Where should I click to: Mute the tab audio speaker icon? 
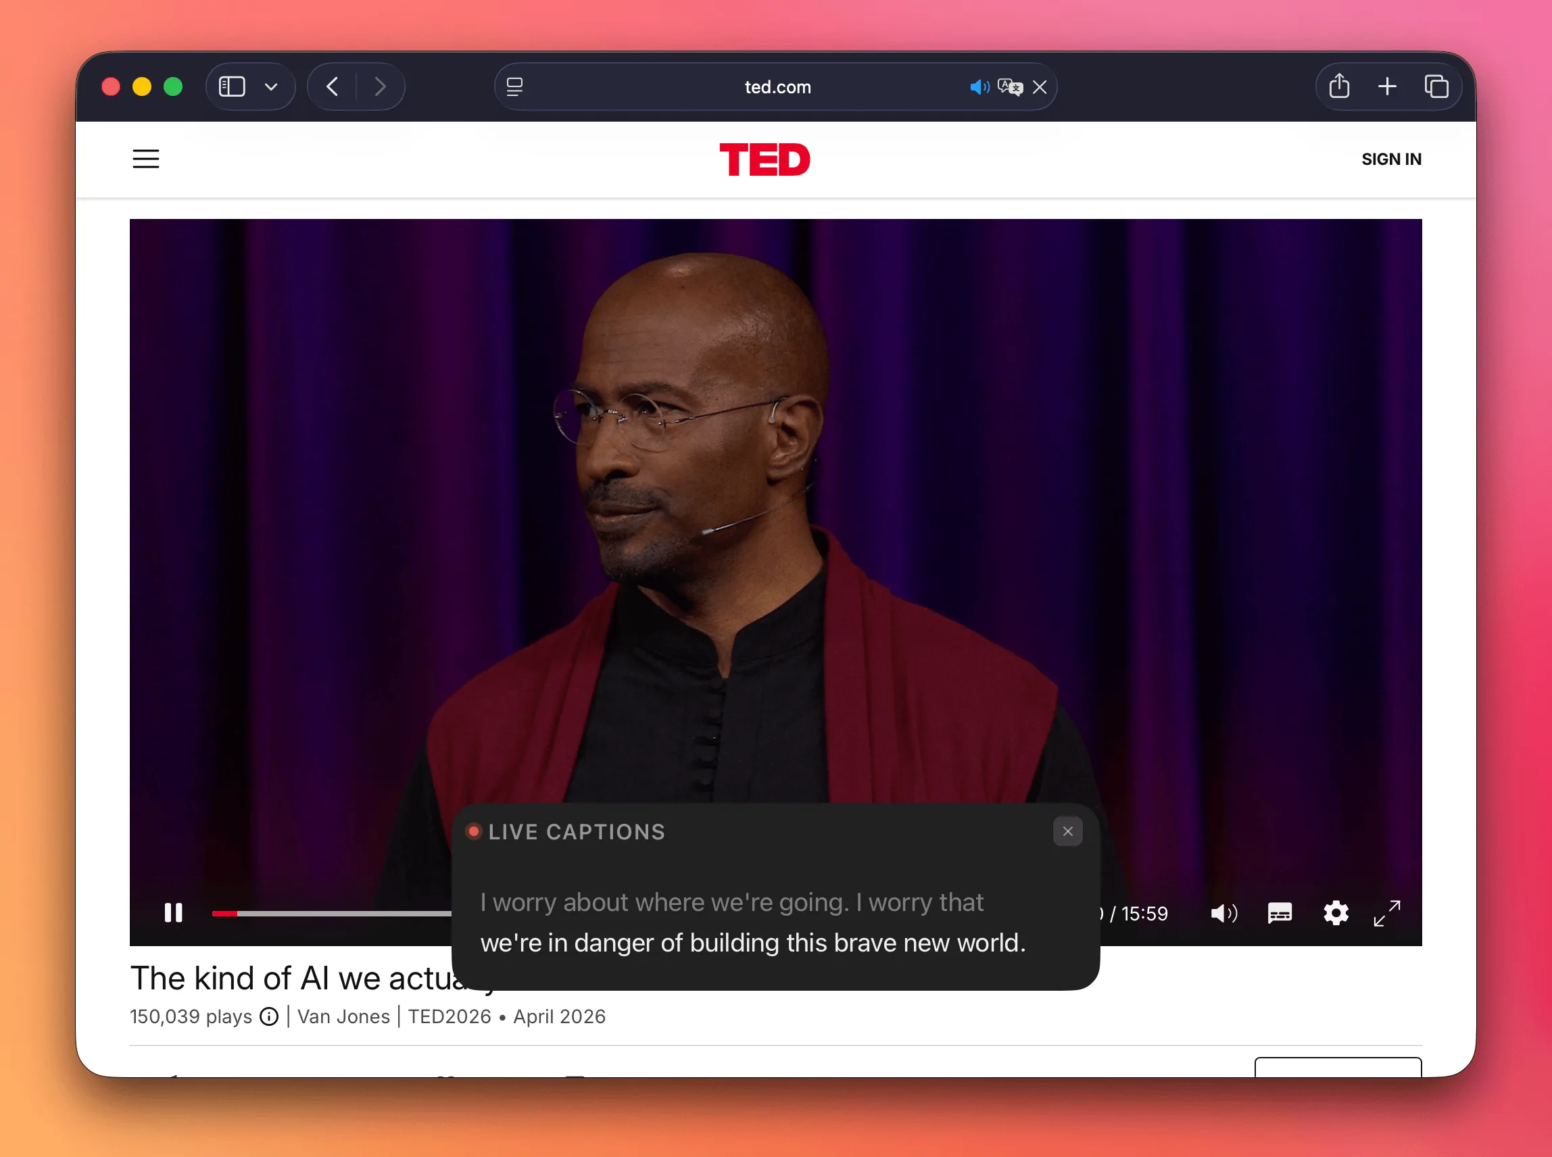(979, 87)
